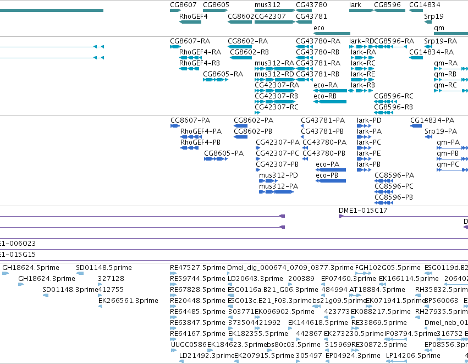Click the CG14834 gene feature
Viewport: 468px width, 364px height.
tap(416, 10)
